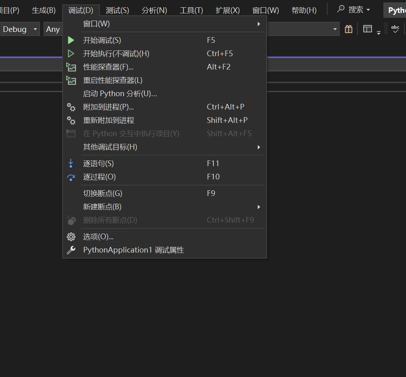Open Options via the gear icon

tap(71, 236)
